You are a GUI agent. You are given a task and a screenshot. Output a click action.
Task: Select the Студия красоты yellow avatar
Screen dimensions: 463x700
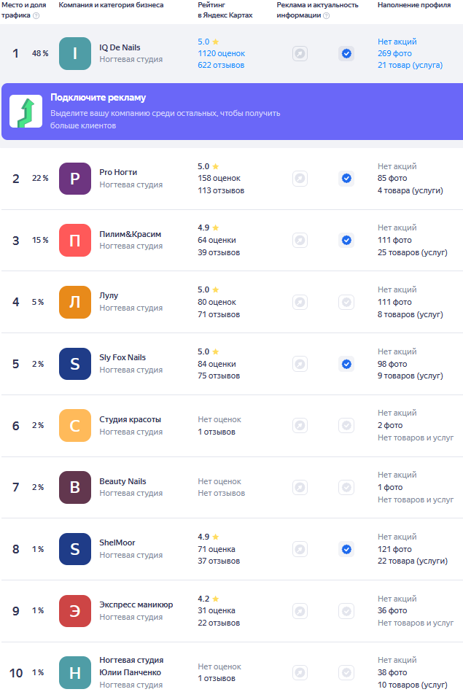click(x=75, y=425)
